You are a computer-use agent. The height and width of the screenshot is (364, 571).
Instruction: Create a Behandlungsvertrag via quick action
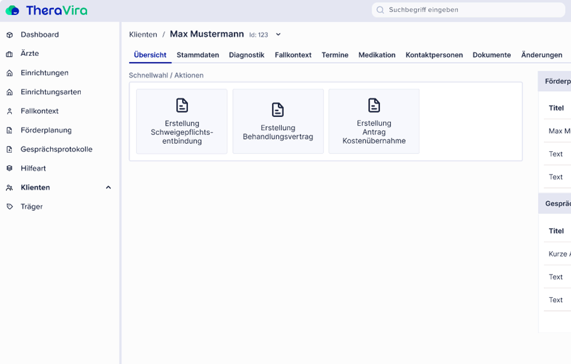click(x=278, y=121)
